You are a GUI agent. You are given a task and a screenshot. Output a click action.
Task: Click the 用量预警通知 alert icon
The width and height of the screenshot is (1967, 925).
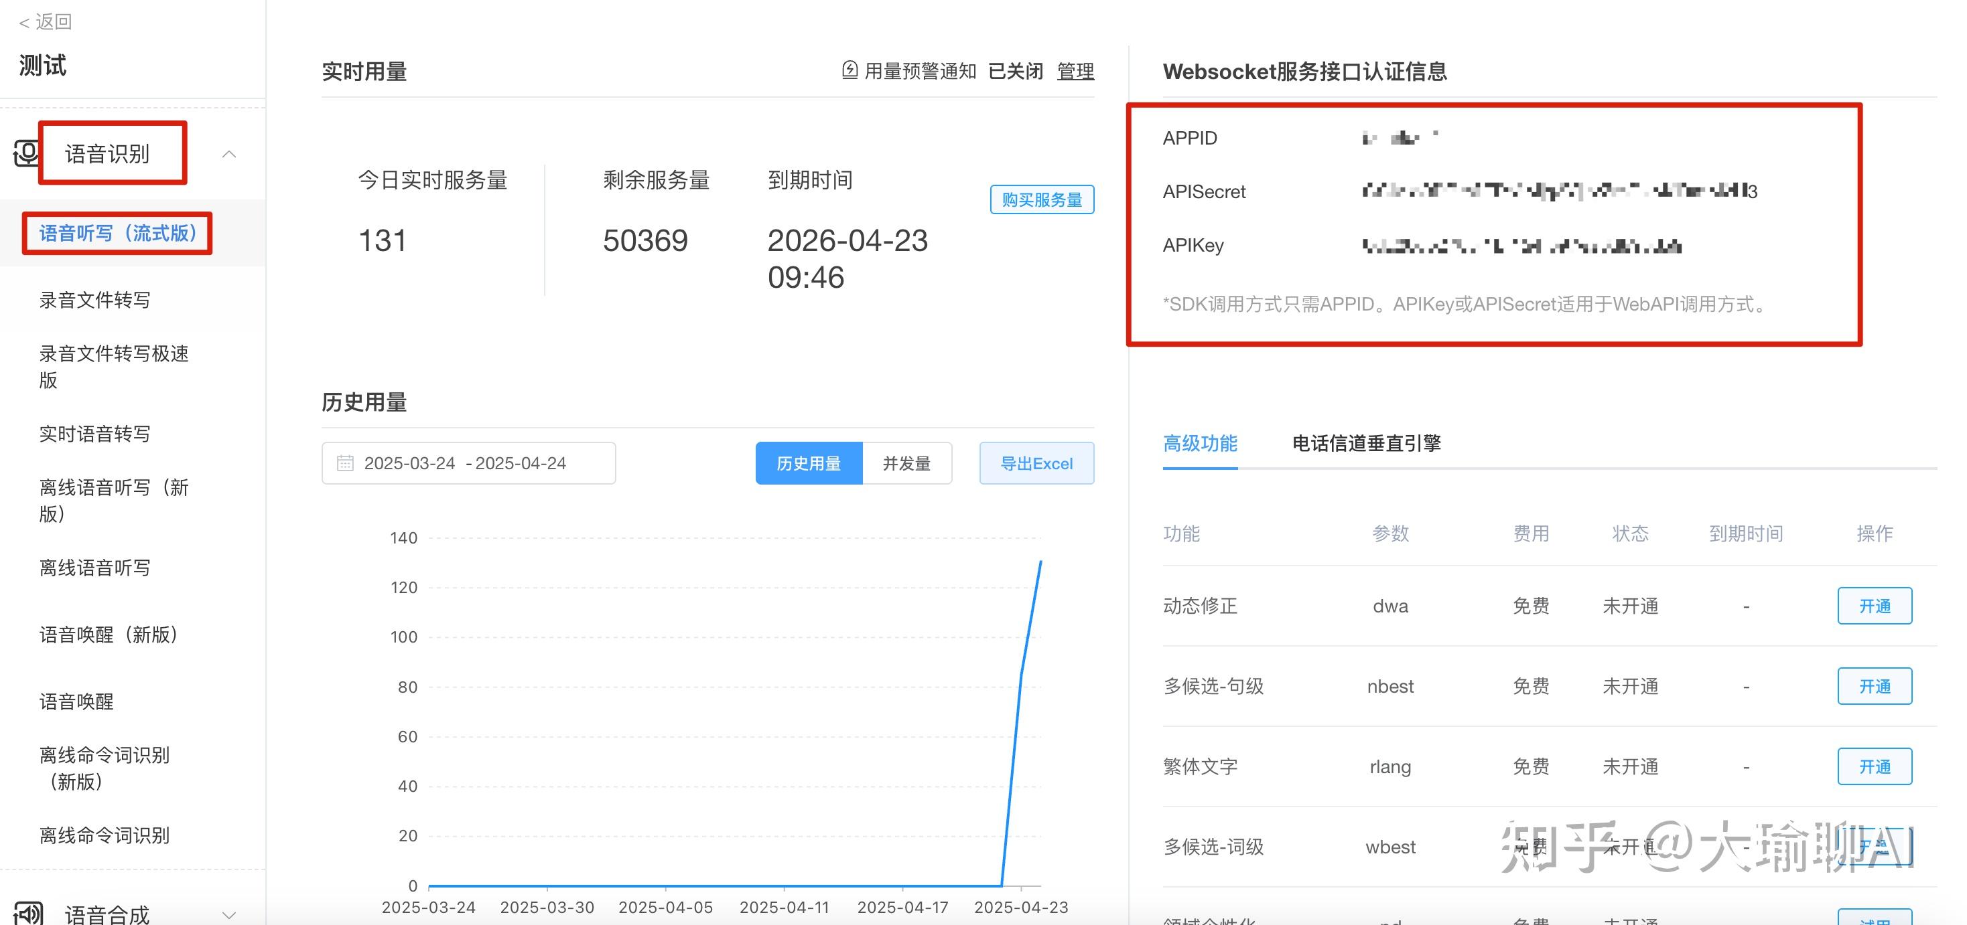coord(850,70)
